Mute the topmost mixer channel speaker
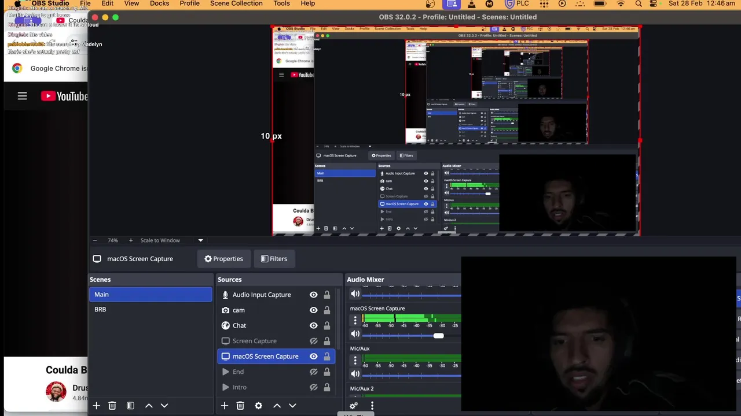The width and height of the screenshot is (741, 416). [x=355, y=294]
